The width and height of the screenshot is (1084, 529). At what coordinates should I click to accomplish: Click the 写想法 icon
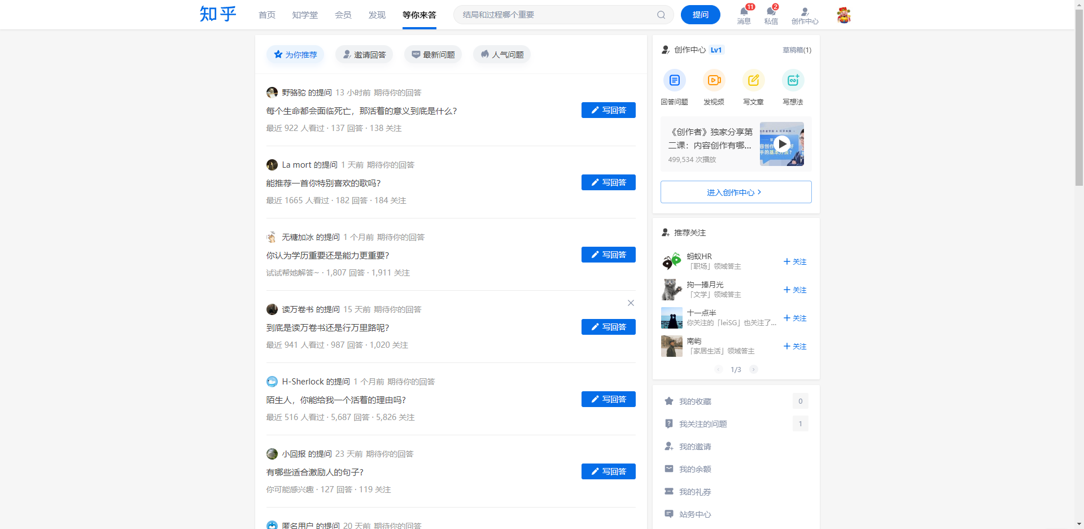(793, 80)
